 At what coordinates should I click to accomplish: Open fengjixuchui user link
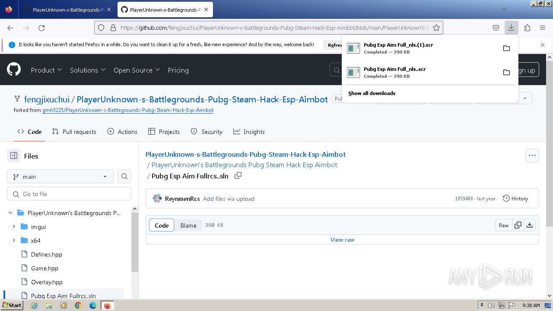pyautogui.click(x=47, y=99)
